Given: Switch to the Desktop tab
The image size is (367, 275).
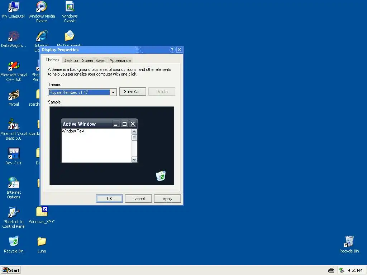Looking at the screenshot, I should [x=71, y=61].
